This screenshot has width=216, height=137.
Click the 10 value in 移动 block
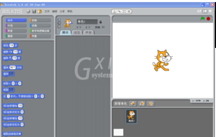(12, 45)
